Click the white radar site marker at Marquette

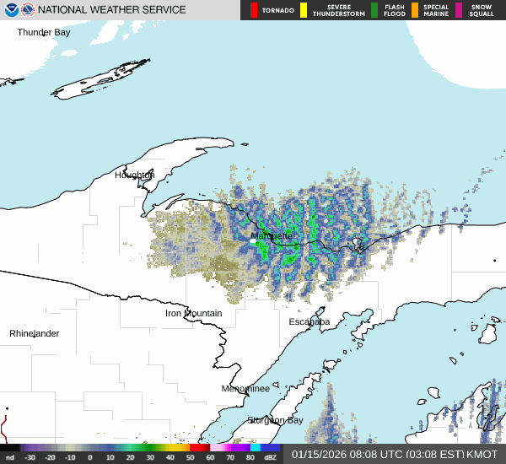pyautogui.click(x=255, y=240)
